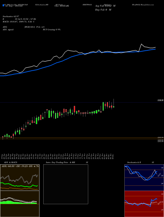Viewport: 164px width, 217px height.
Task: Click the '19 Sep' date on the axis
Action: (3, 156)
